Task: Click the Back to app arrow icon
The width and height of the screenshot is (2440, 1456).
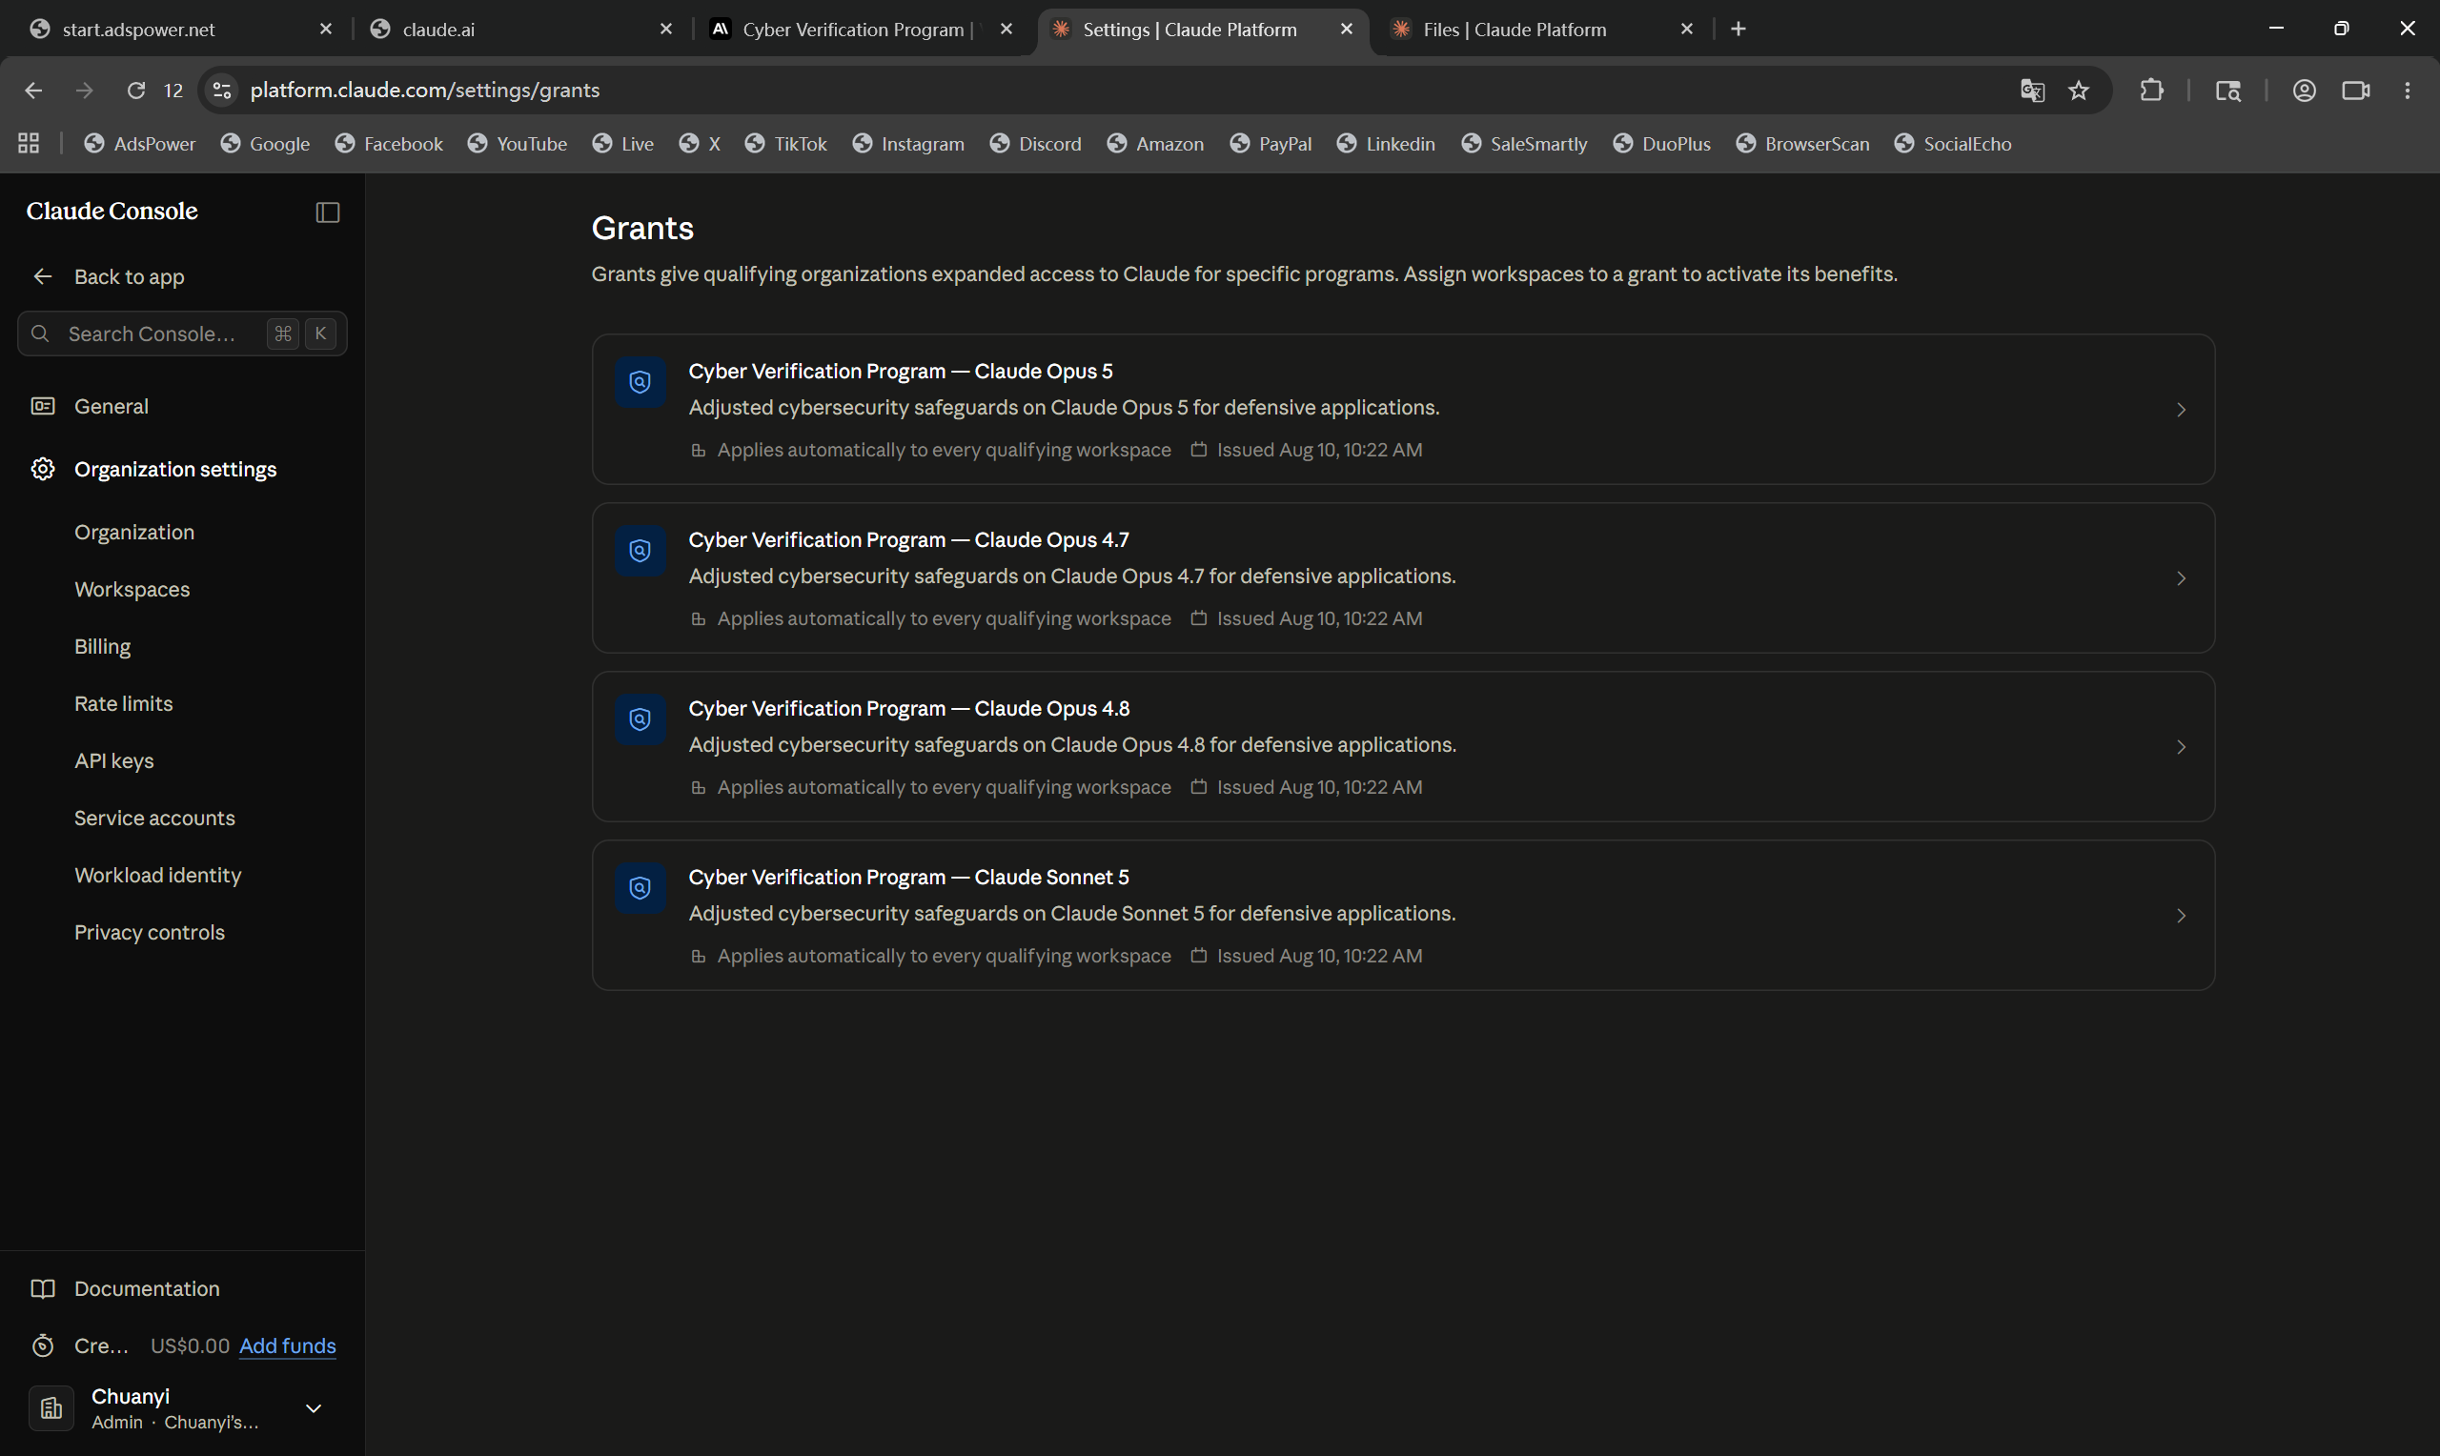Action: tap(42, 276)
